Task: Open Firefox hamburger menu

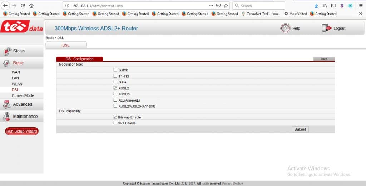Action: 361,6
